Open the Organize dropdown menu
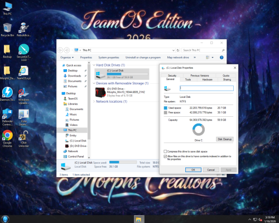Screen dimensions: 279x223 (x=67, y=58)
